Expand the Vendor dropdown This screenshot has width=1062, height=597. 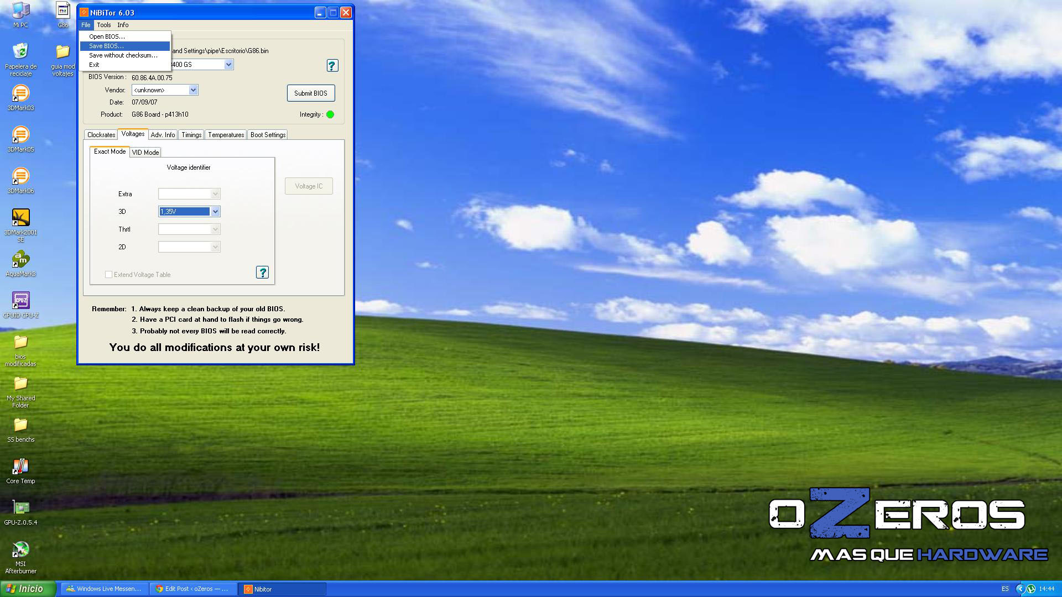click(193, 90)
